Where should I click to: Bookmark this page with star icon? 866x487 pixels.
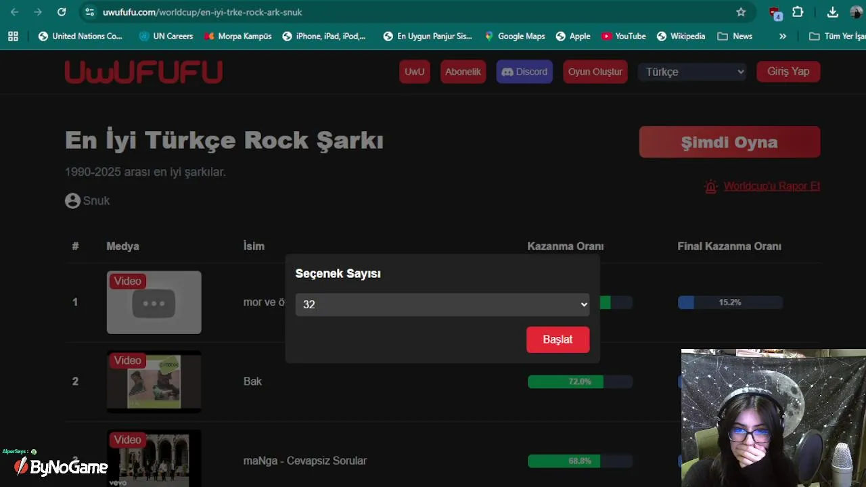click(x=741, y=12)
